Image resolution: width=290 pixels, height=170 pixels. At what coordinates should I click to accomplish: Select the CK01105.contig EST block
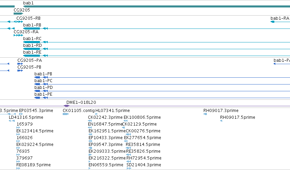pyautogui.click(x=66, y=114)
